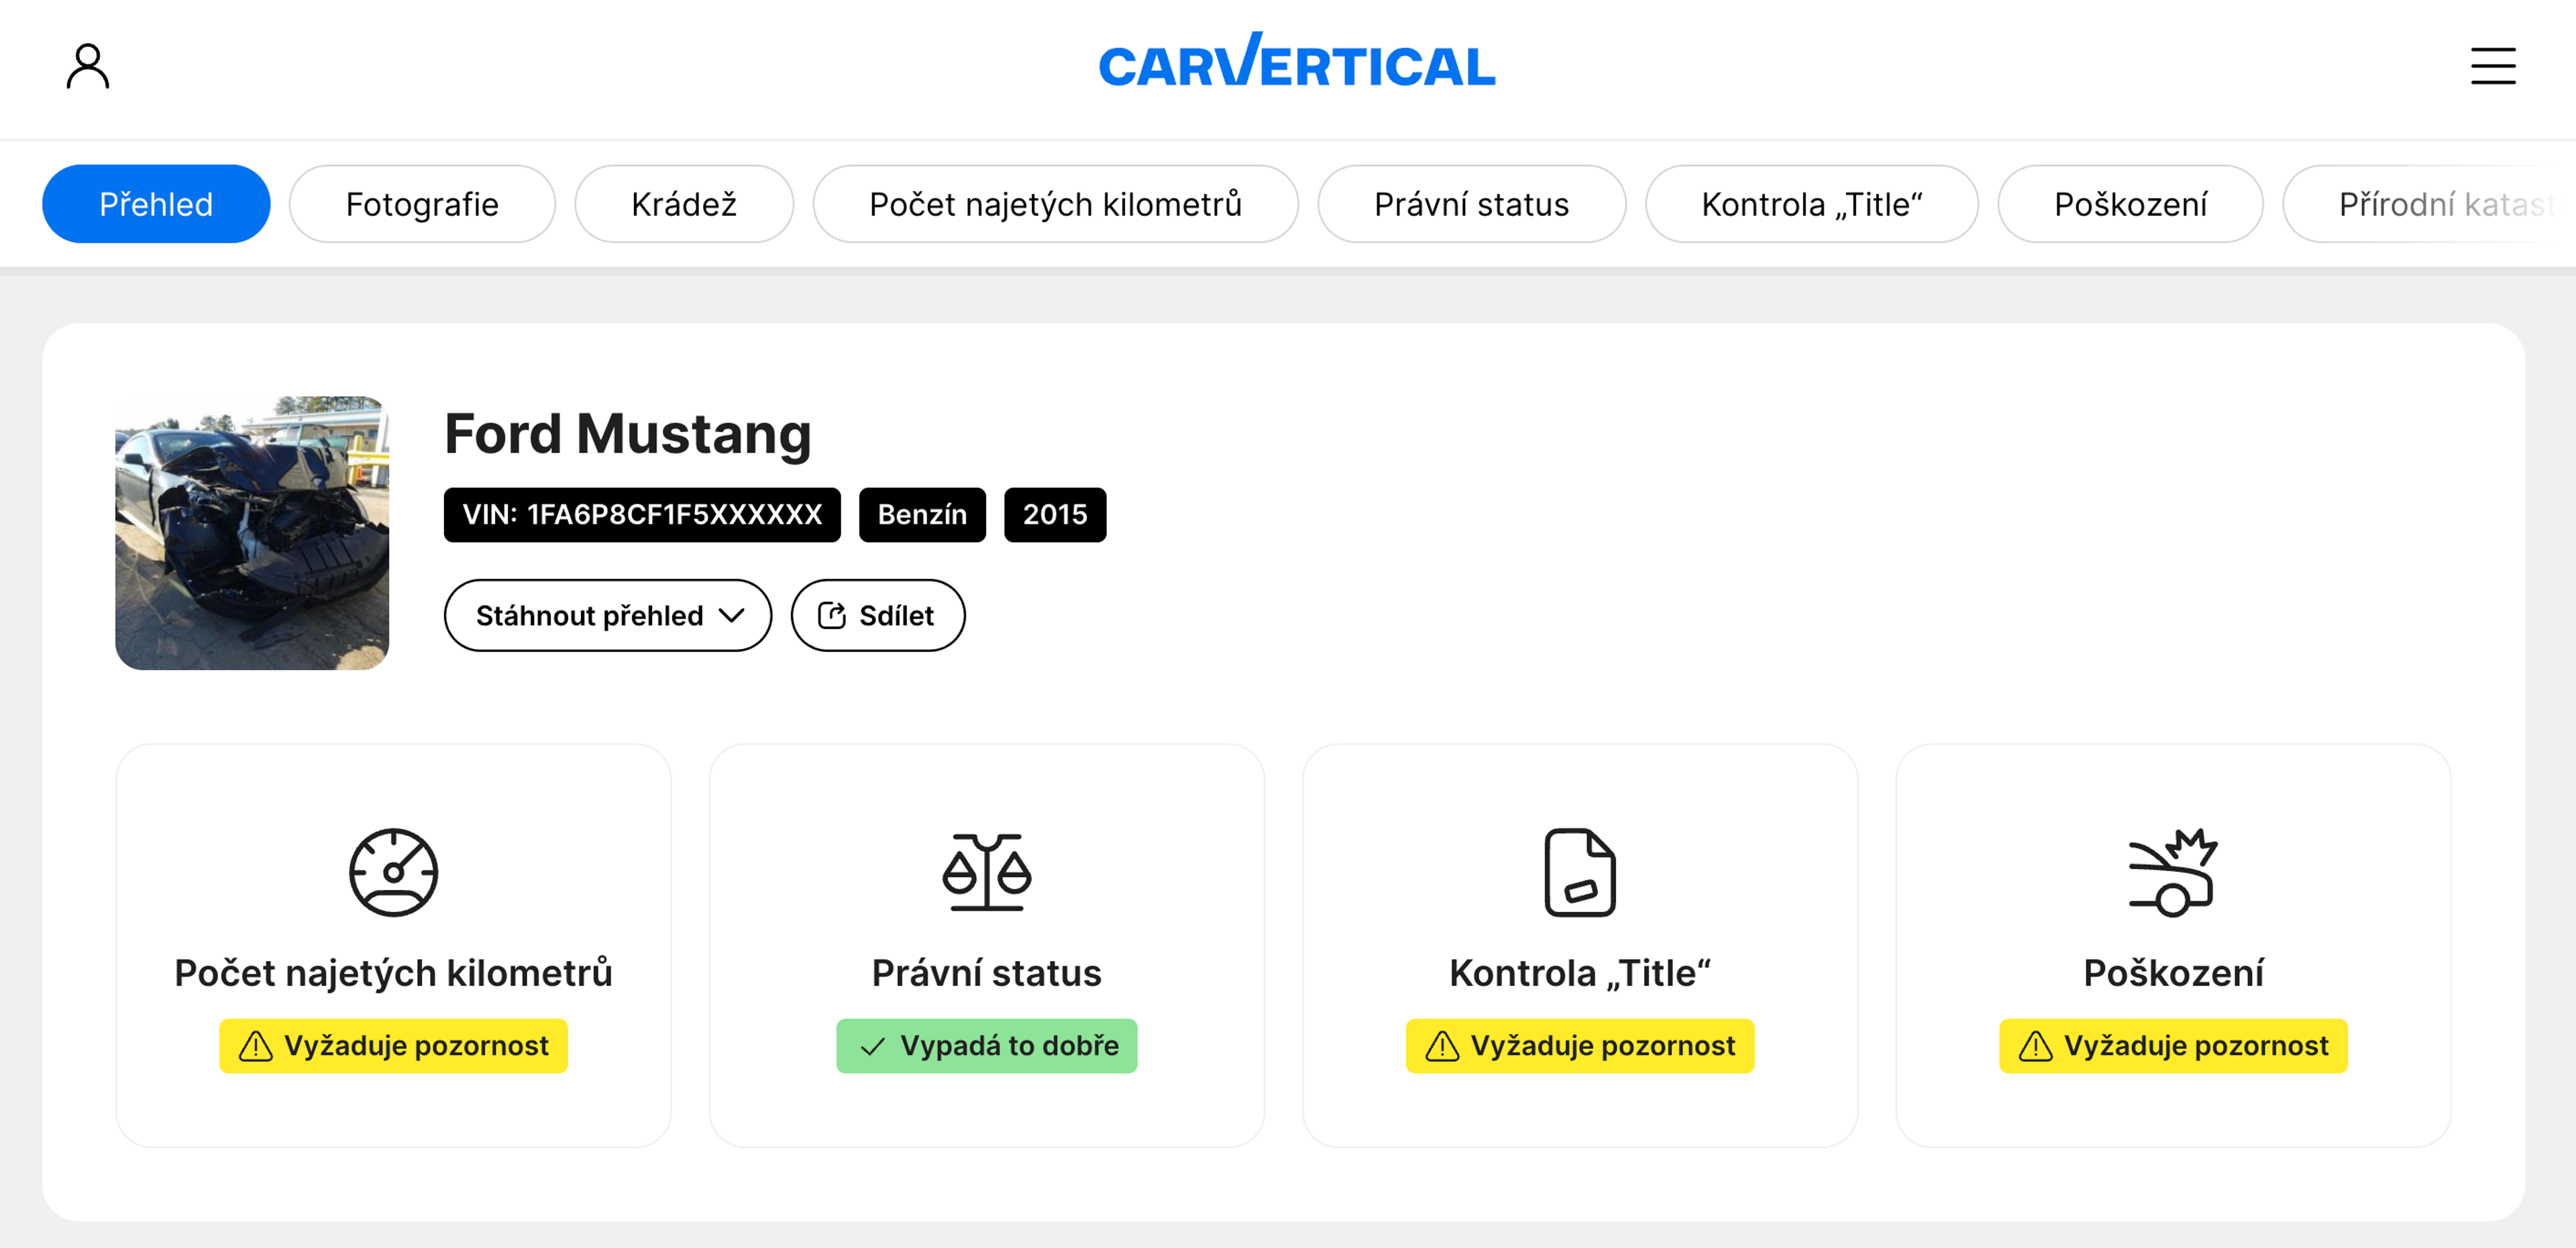This screenshot has height=1248, width=2576.
Task: Open the Počet najetých kilometrů card heading
Action: [x=393, y=973]
